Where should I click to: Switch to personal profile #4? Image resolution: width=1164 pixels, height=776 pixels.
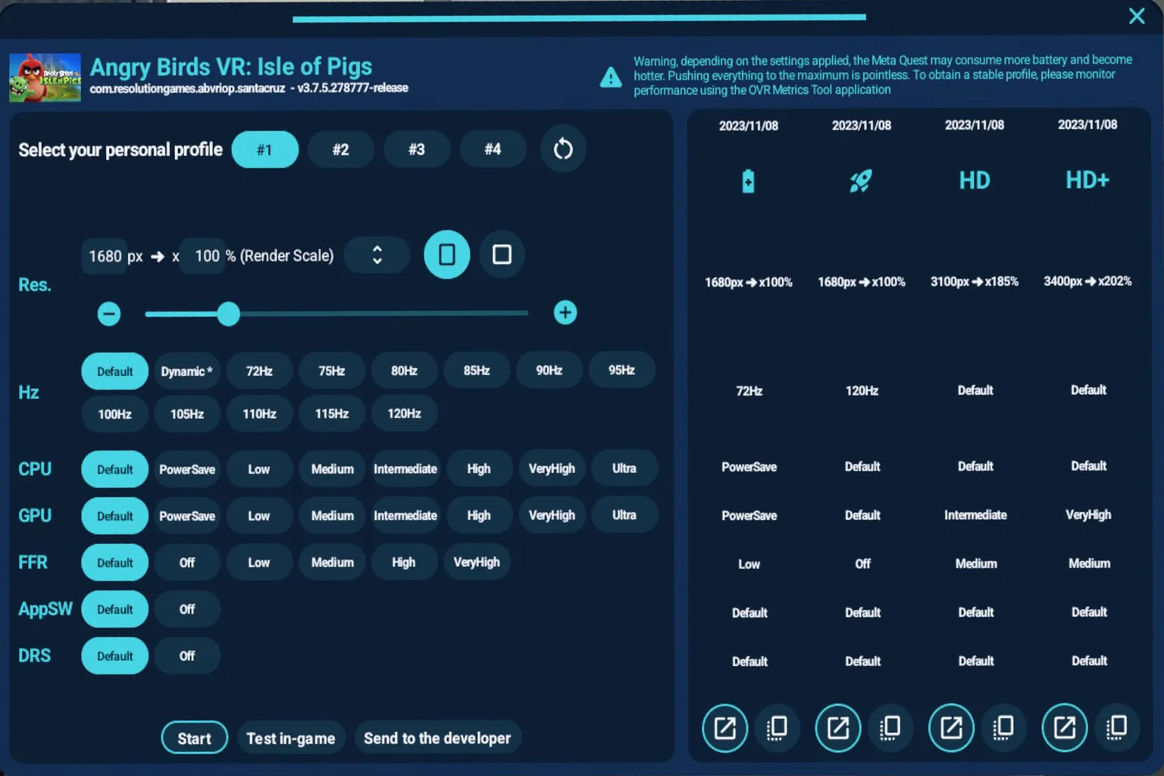pyautogui.click(x=493, y=149)
